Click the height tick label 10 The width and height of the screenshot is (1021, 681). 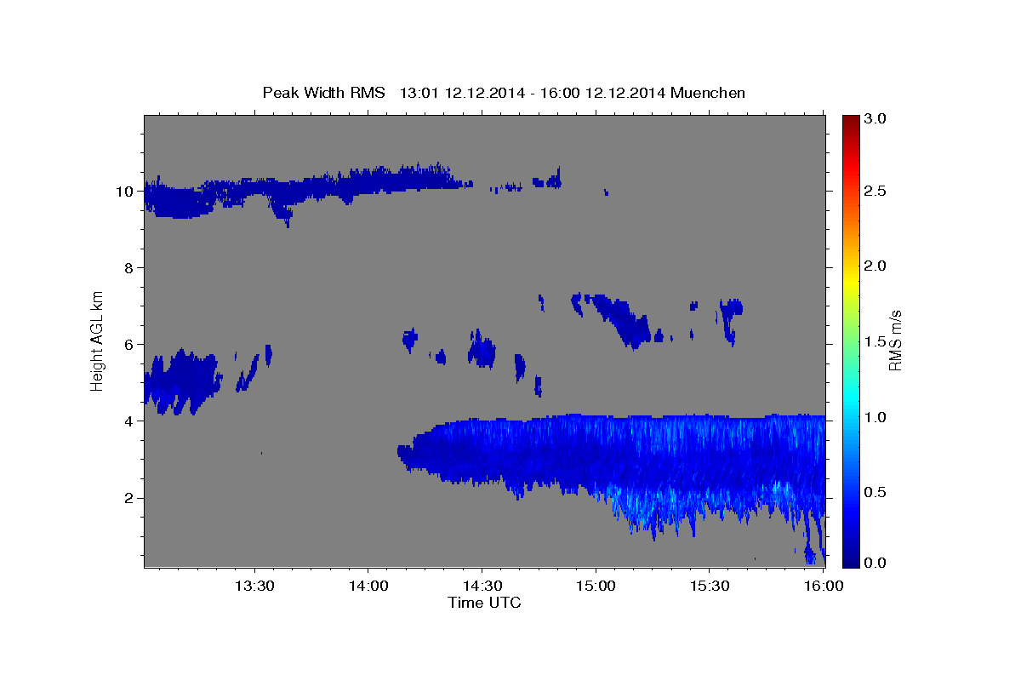pos(124,192)
